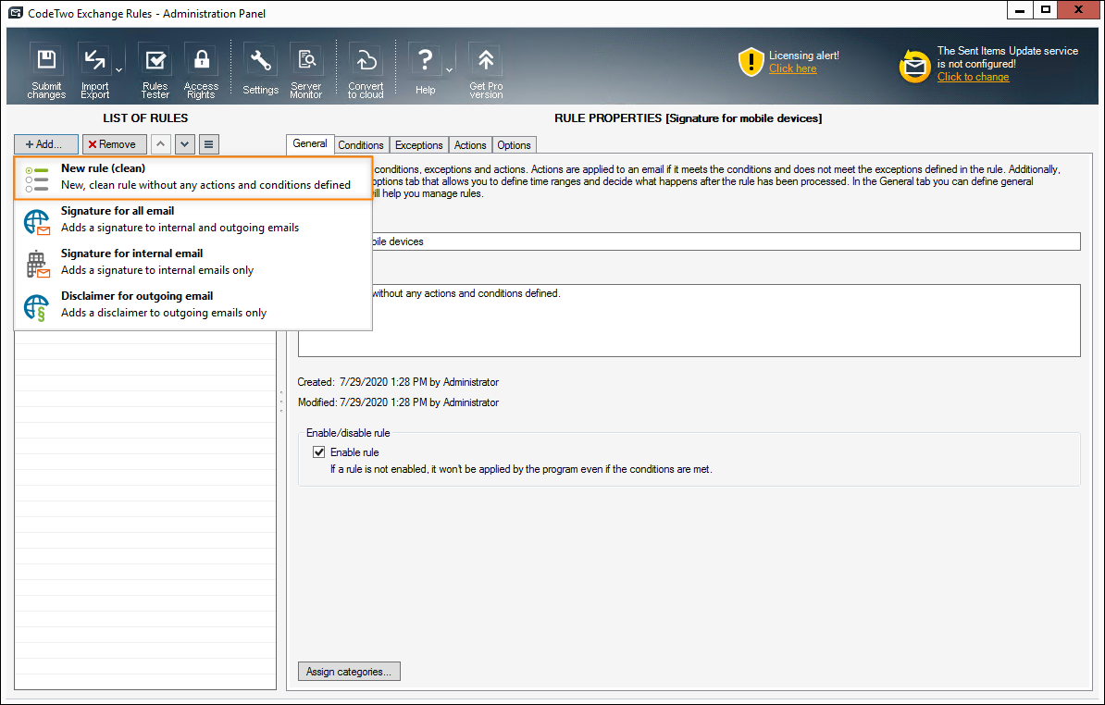Viewport: 1105px width, 705px height.
Task: Open Import Export tool
Action: [x=94, y=70]
